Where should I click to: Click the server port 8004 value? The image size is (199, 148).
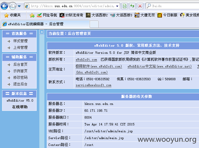point(88,117)
